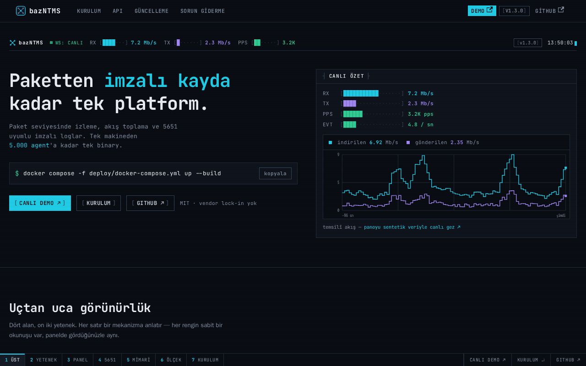Click the green WS status indicator dot

pyautogui.click(x=51, y=43)
